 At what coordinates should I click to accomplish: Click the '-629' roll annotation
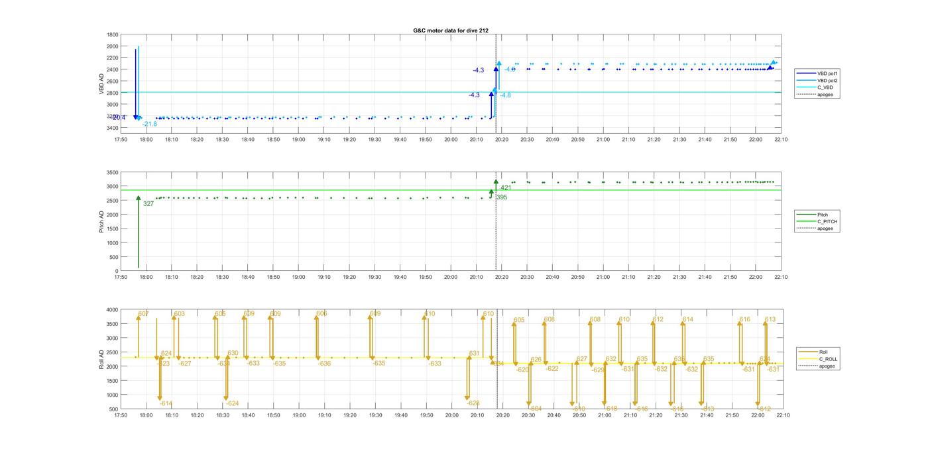pos(599,370)
